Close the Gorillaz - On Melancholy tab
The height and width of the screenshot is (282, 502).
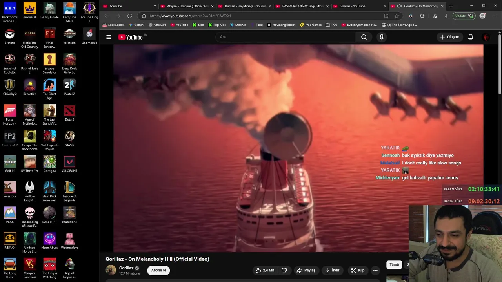pos(442,6)
